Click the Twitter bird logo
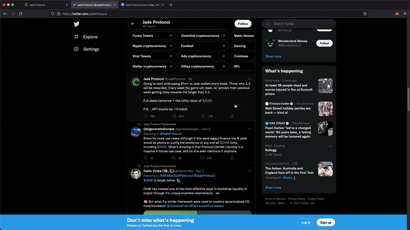This screenshot has height=230, width=410. [x=76, y=24]
